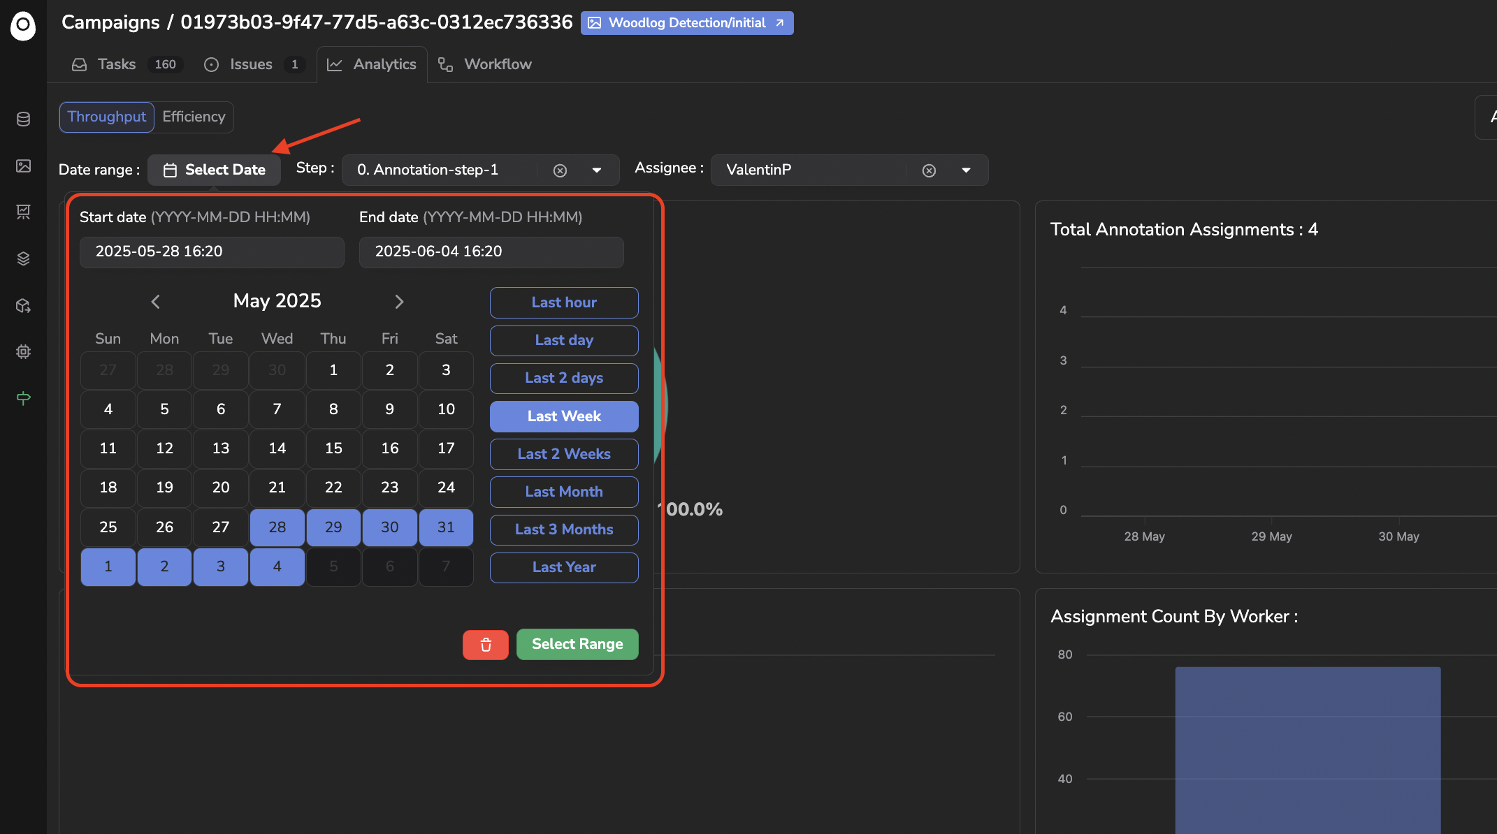Viewport: 1497px width, 834px height.
Task: Select the Efficiency view toggle
Action: [x=194, y=117]
